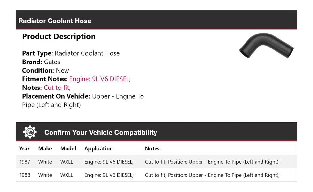The width and height of the screenshot is (313, 192).
Task: Click the radiator hose product image
Action: pyautogui.click(x=266, y=46)
